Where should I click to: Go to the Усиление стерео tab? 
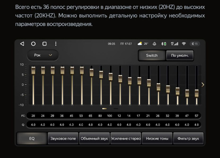[125, 139]
